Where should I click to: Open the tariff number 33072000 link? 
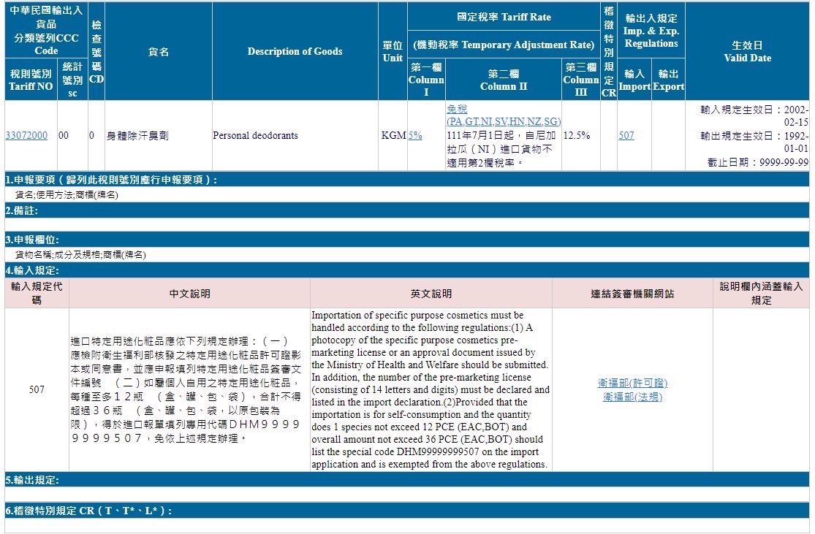click(x=26, y=135)
